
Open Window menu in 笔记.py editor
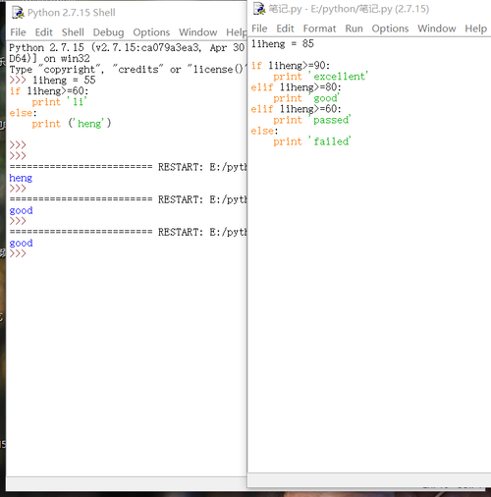pyautogui.click(x=437, y=28)
